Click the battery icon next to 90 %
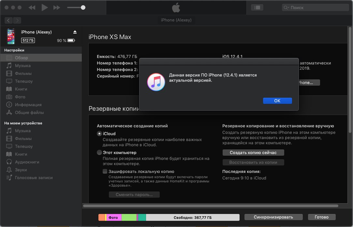Image resolution: width=353 pixels, height=227 pixels. [71, 40]
